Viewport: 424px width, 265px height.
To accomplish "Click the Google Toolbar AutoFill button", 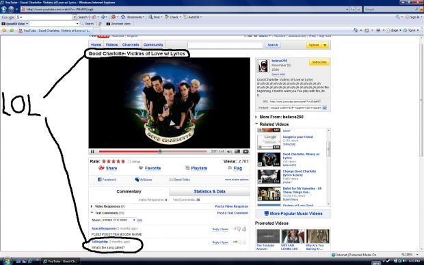I will (x=193, y=17).
